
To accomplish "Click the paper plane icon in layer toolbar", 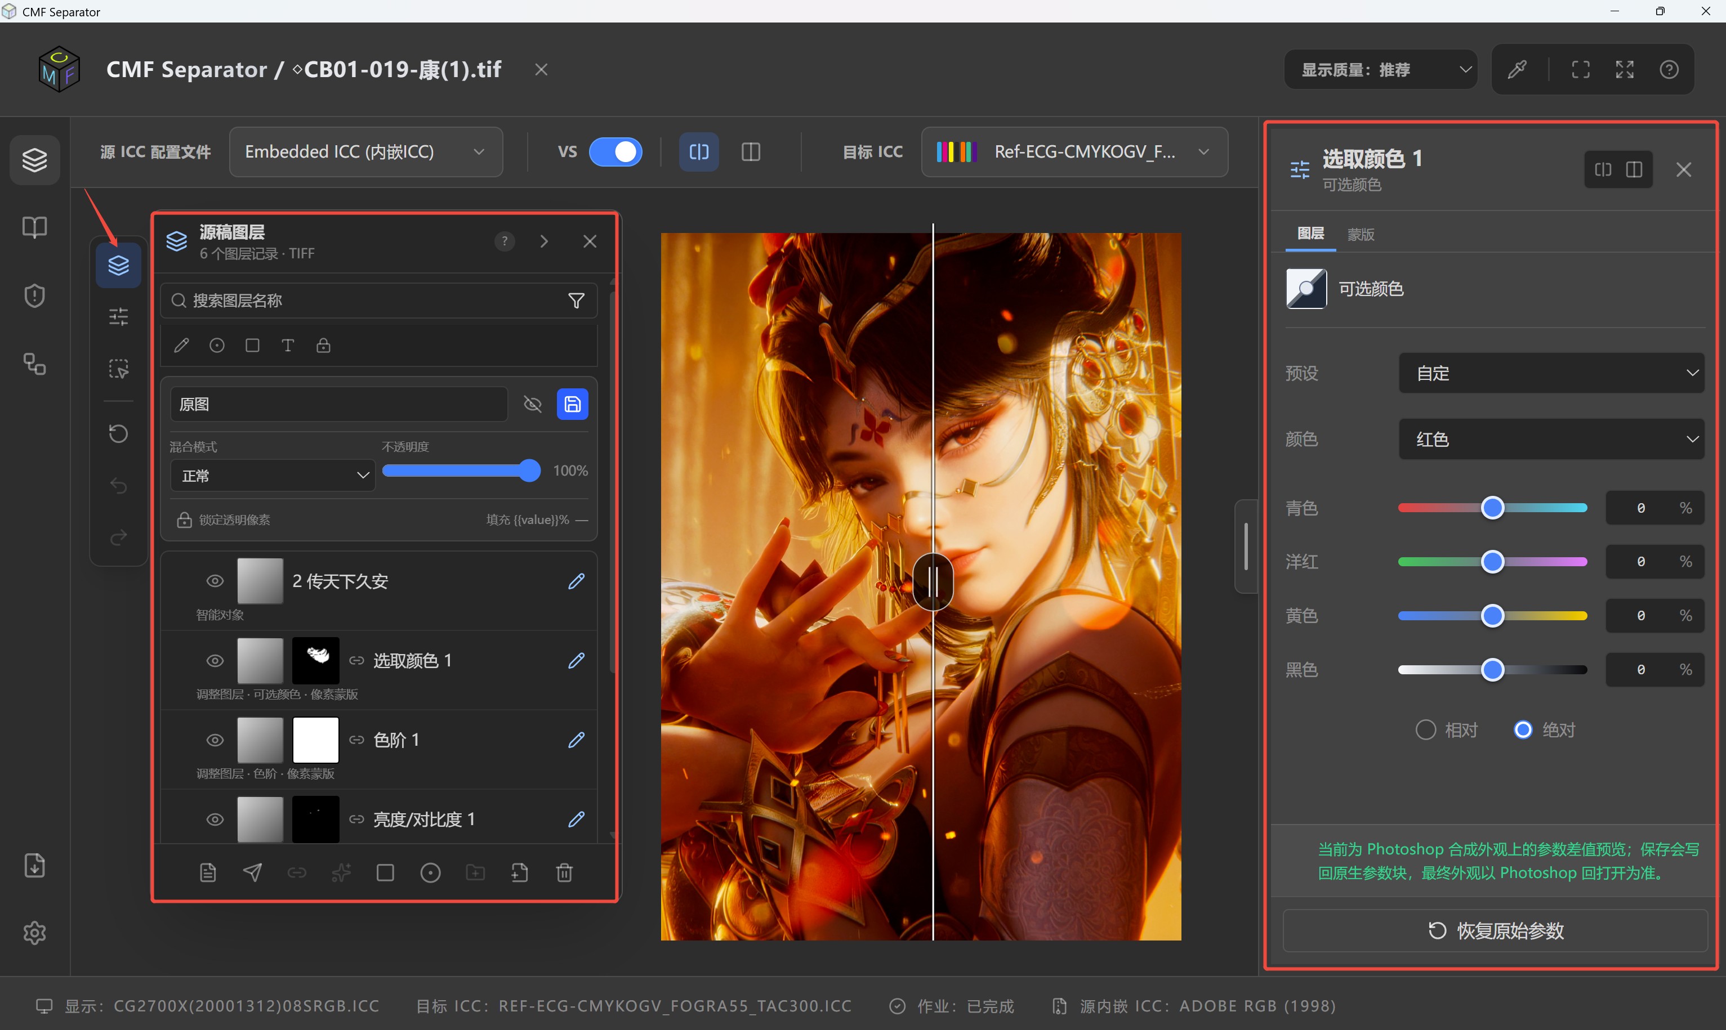I will (253, 872).
